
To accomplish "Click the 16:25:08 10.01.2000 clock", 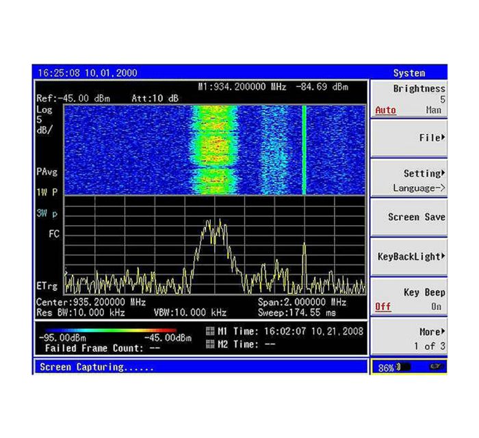I will point(88,73).
